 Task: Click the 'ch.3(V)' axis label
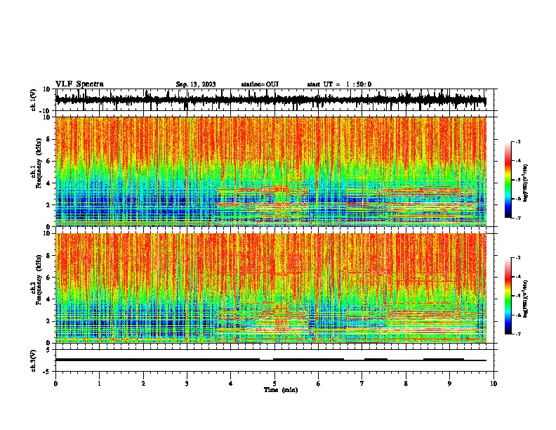[x=34, y=361]
